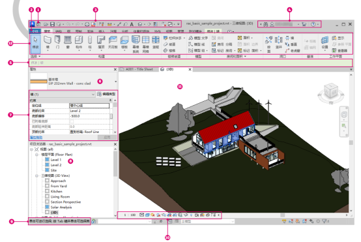Image resolution: width=361 pixels, height=242 pixels.
Task: Open the wall type selector dropdown arrow
Action: pos(115,82)
